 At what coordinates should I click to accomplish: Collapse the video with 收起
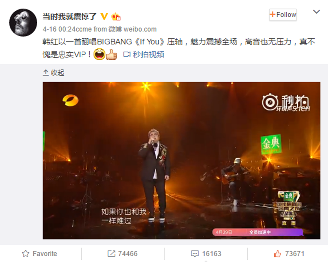click(x=53, y=73)
